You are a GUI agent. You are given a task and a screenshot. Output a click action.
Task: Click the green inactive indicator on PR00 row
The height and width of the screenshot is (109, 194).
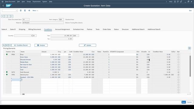tap(7, 54)
